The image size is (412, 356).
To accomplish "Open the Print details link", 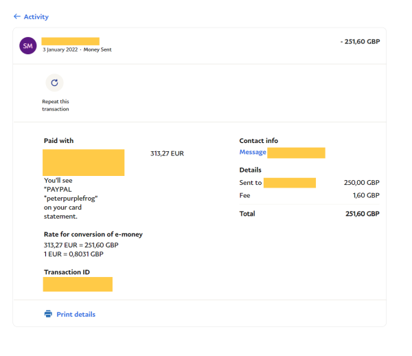I will [x=76, y=314].
